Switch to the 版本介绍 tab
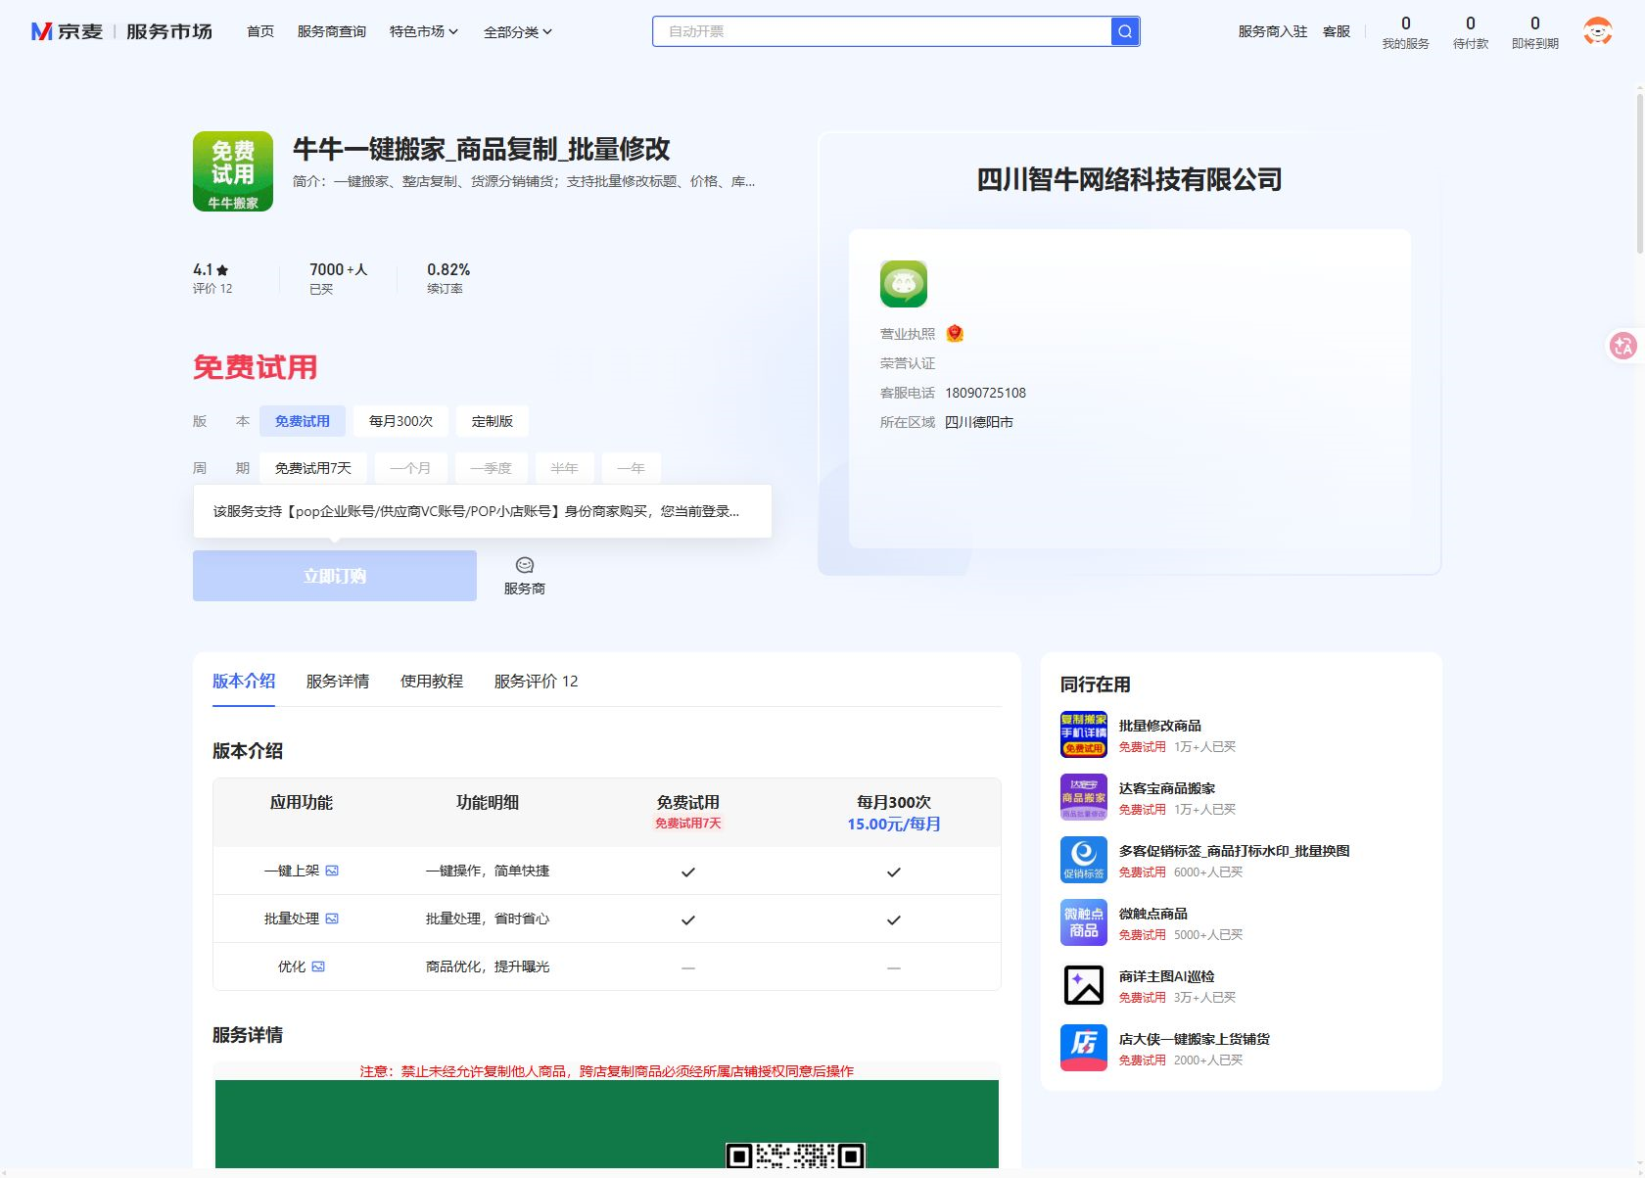Screen dimensions: 1645x1178 click(244, 681)
